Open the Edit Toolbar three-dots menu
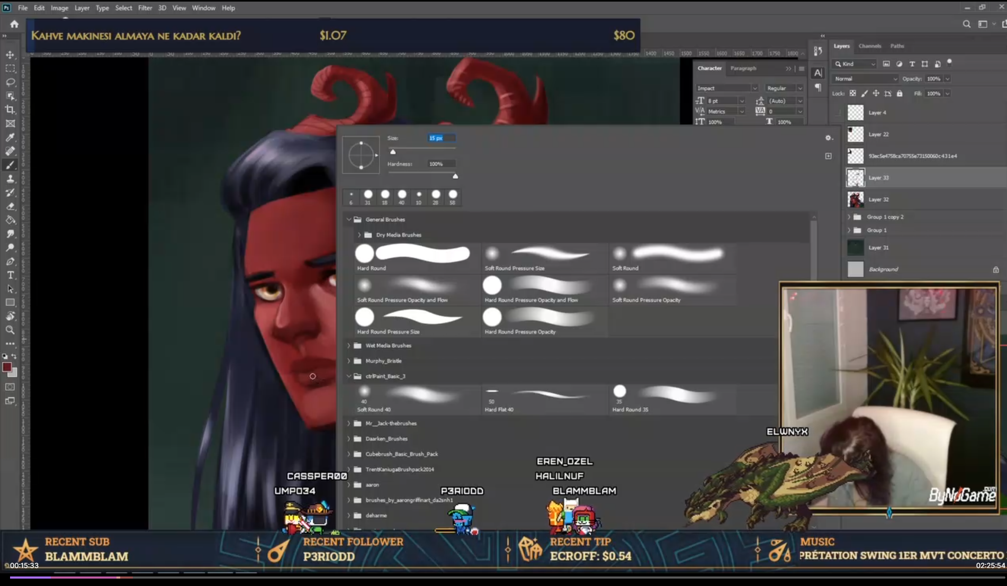 (10, 344)
